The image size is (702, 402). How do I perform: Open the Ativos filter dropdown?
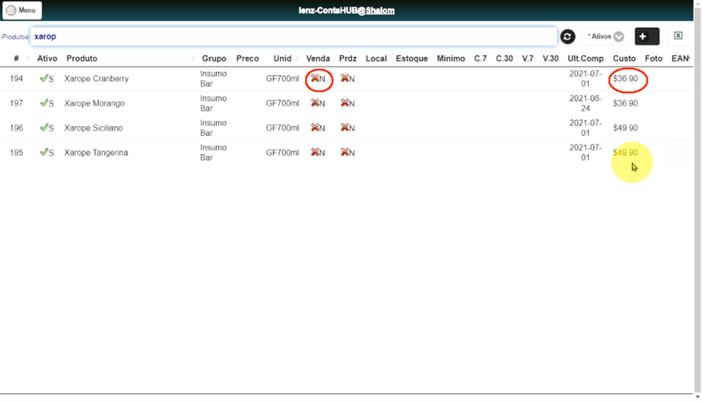point(605,37)
